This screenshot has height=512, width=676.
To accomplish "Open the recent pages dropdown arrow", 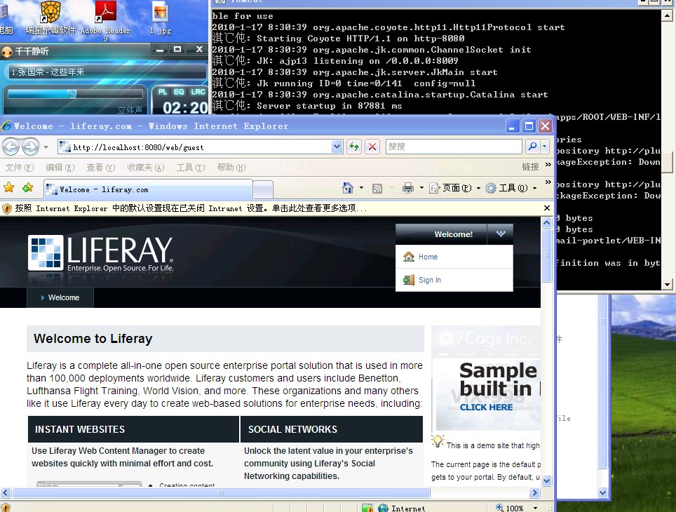I will 46,147.
